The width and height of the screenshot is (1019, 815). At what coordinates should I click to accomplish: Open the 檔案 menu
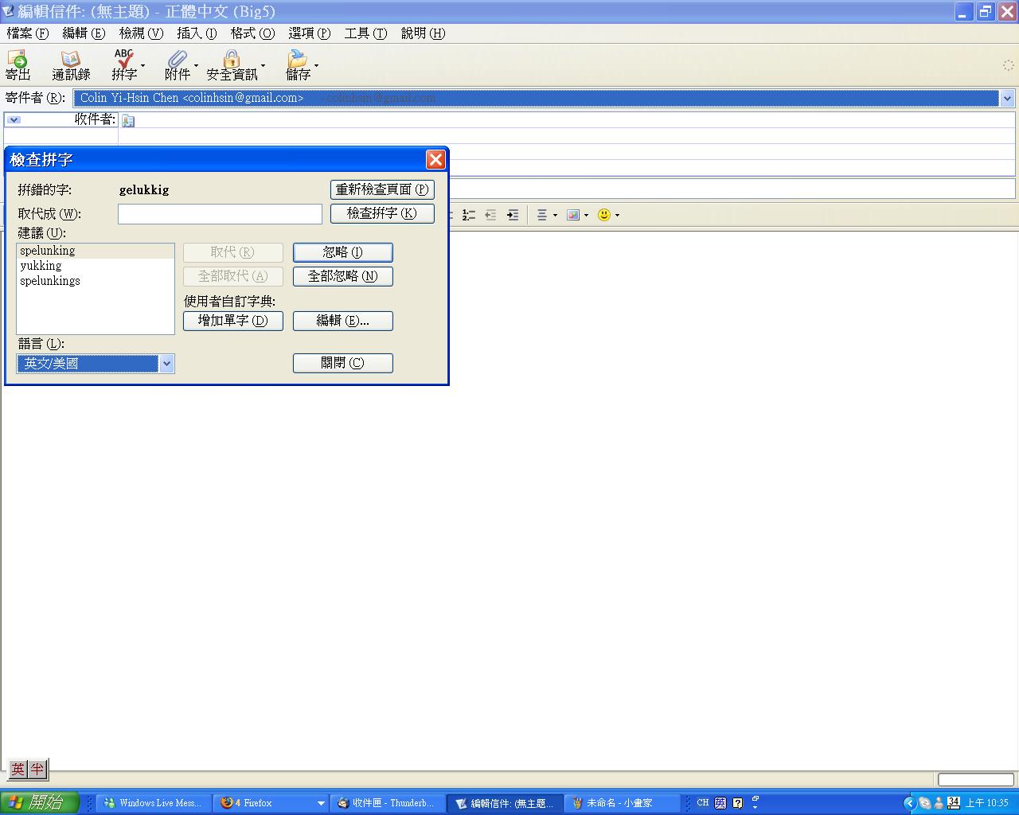(27, 33)
